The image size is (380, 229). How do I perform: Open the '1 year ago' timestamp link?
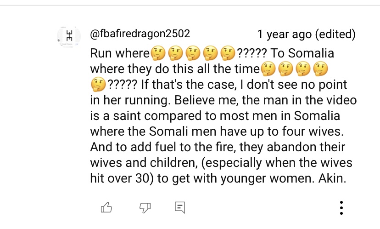point(284,34)
